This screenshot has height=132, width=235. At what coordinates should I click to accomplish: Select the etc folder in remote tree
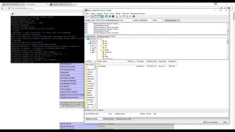coord(106,48)
